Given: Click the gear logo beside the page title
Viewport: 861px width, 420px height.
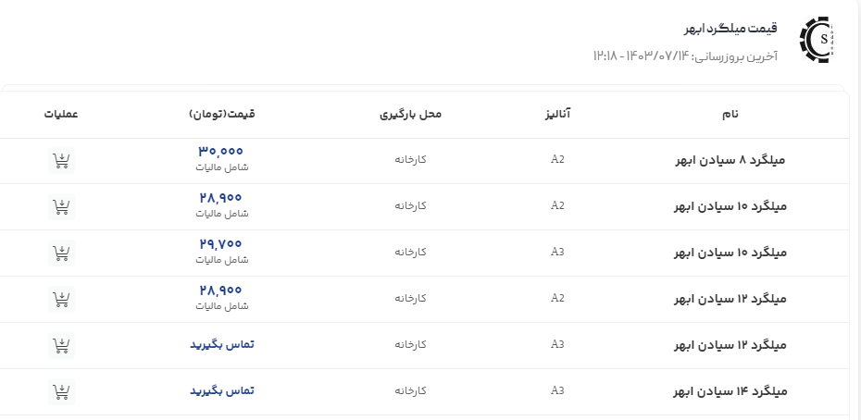Looking at the screenshot, I should click(x=817, y=40).
